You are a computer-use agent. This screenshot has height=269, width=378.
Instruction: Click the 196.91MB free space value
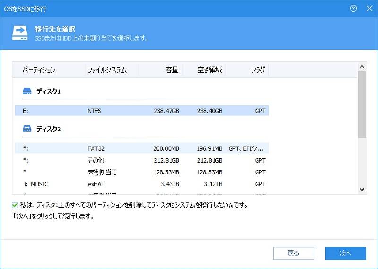209,148
